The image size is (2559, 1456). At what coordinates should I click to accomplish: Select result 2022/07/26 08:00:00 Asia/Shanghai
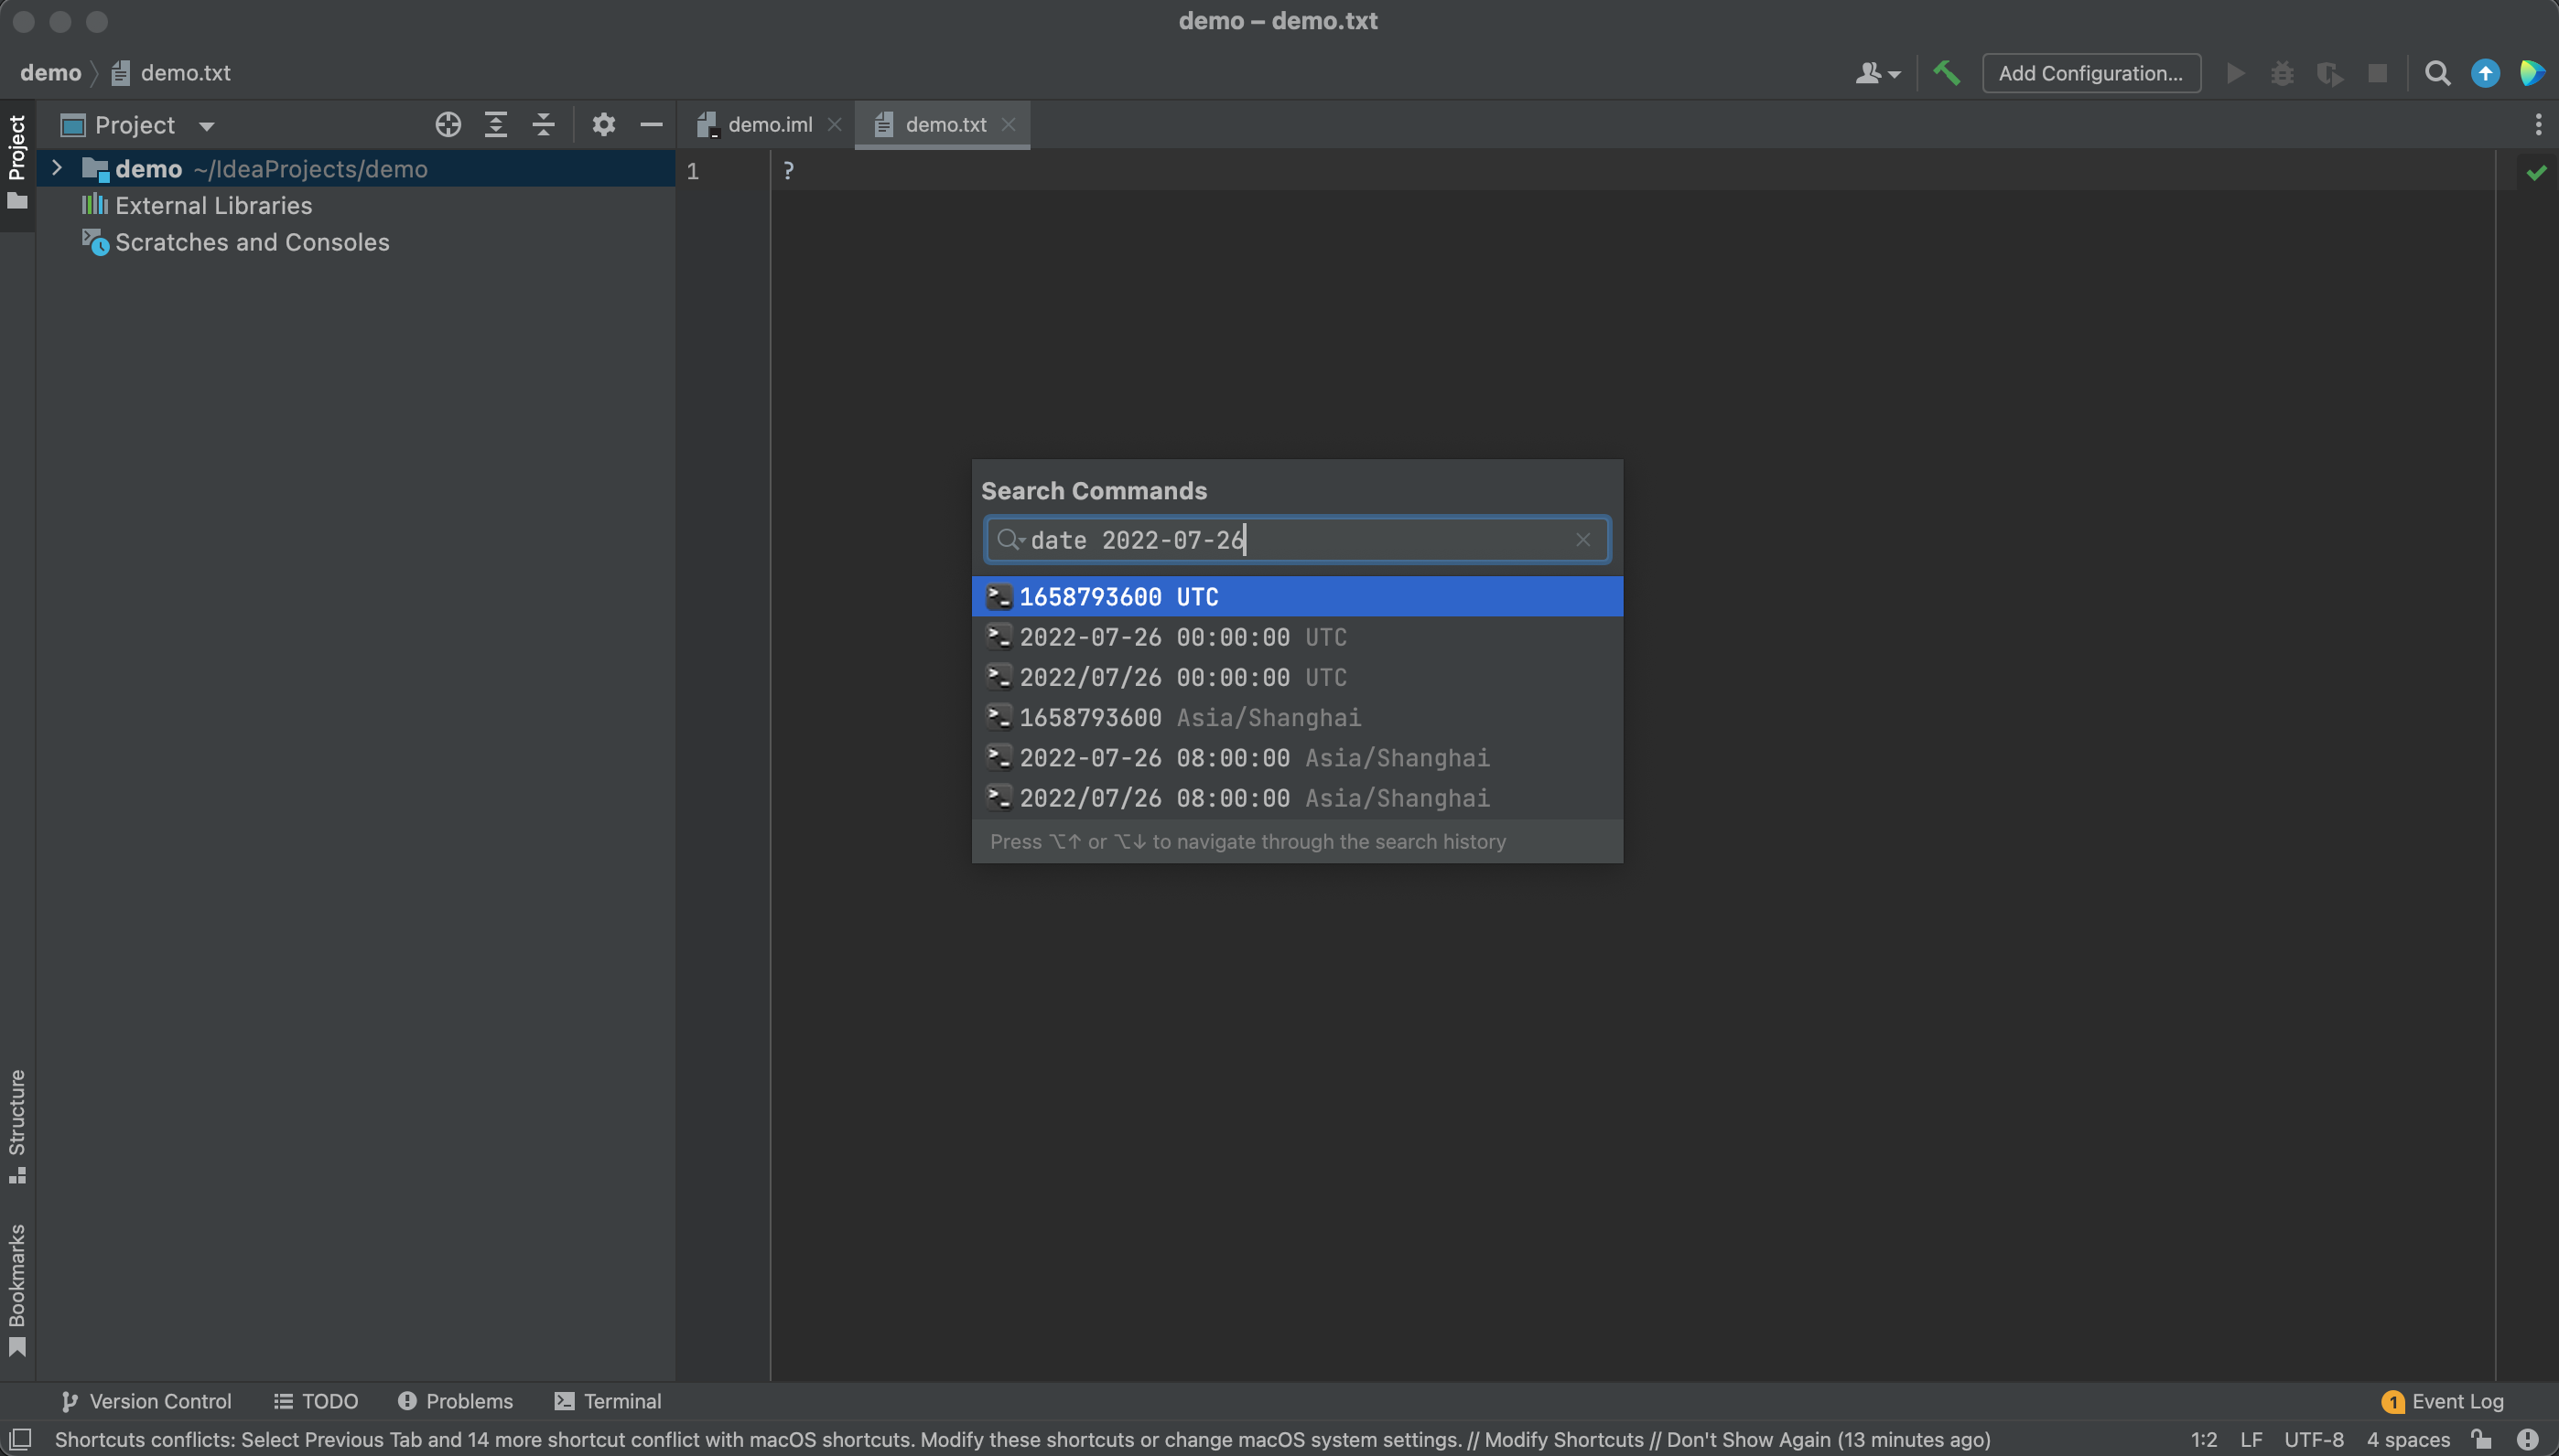tap(1298, 798)
